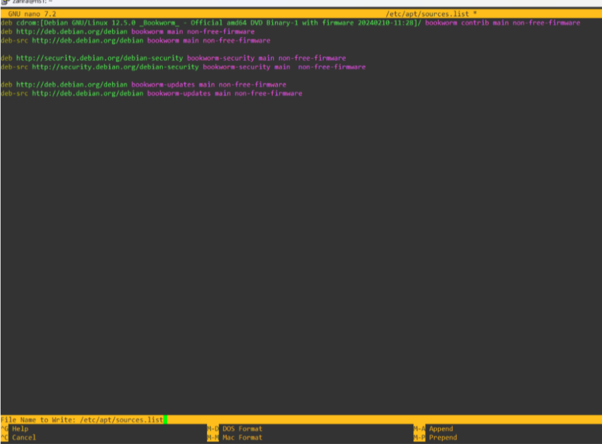
Task: Click the deb security.debian.org URL
Action: click(x=99, y=58)
